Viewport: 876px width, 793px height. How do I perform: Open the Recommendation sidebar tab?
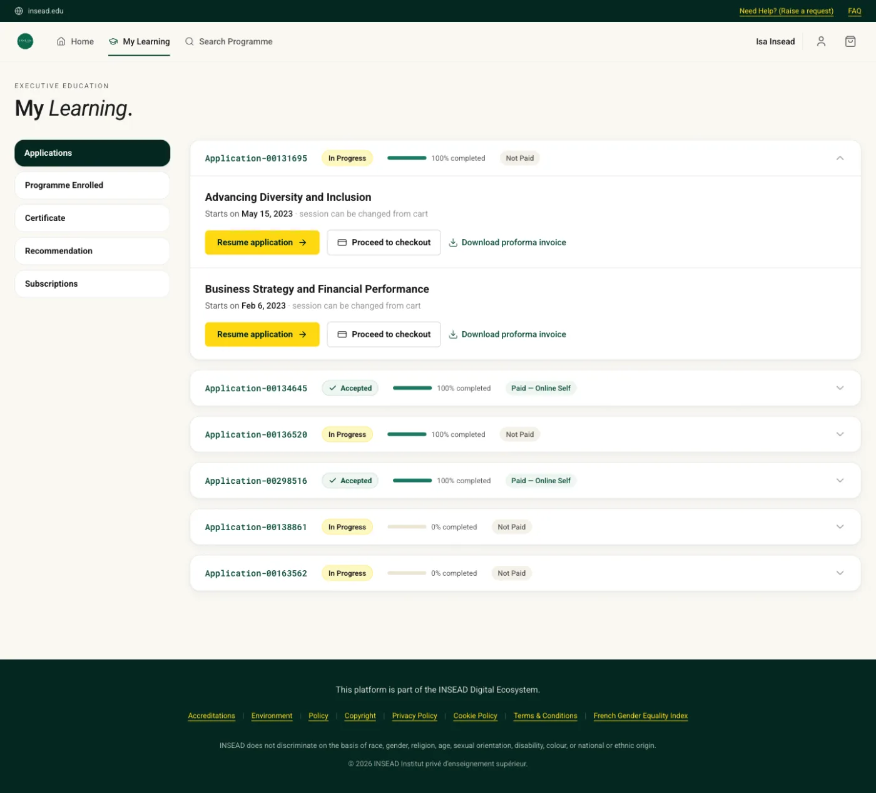[92, 251]
